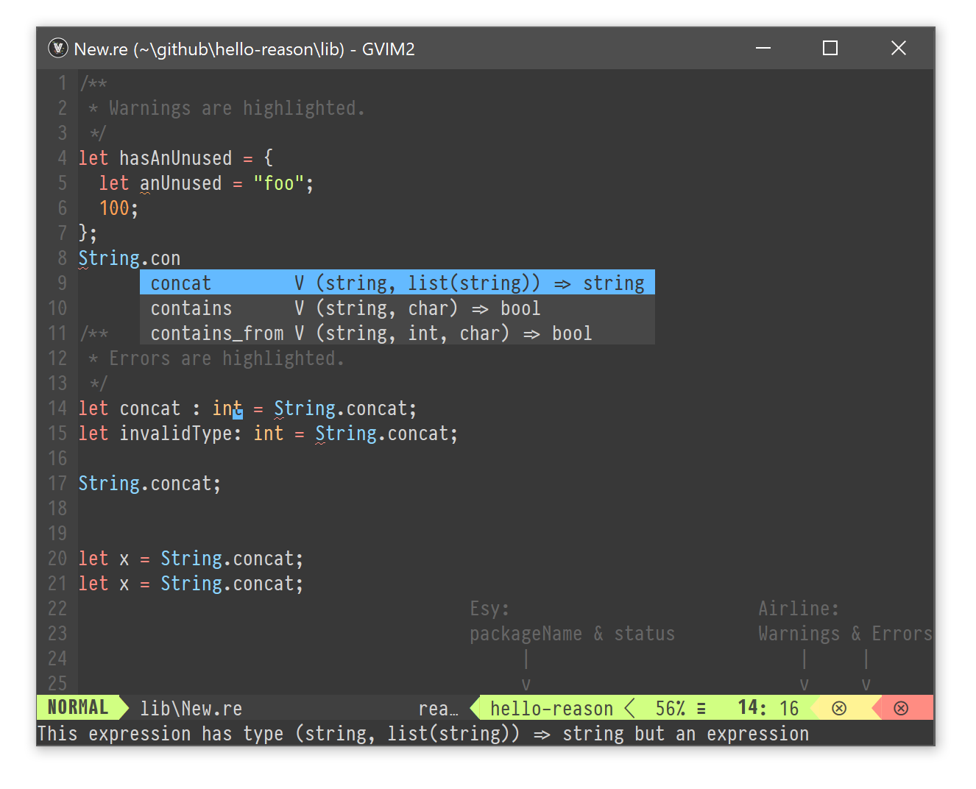Click line number 16 in gutter

pos(57,458)
